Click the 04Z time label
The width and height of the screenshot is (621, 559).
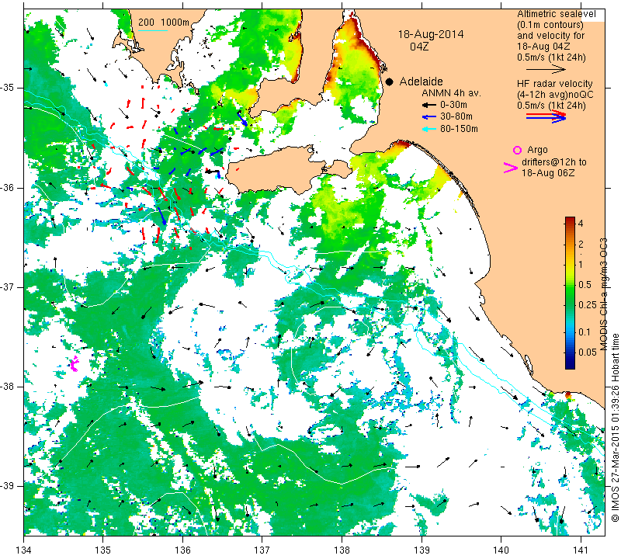(x=419, y=47)
